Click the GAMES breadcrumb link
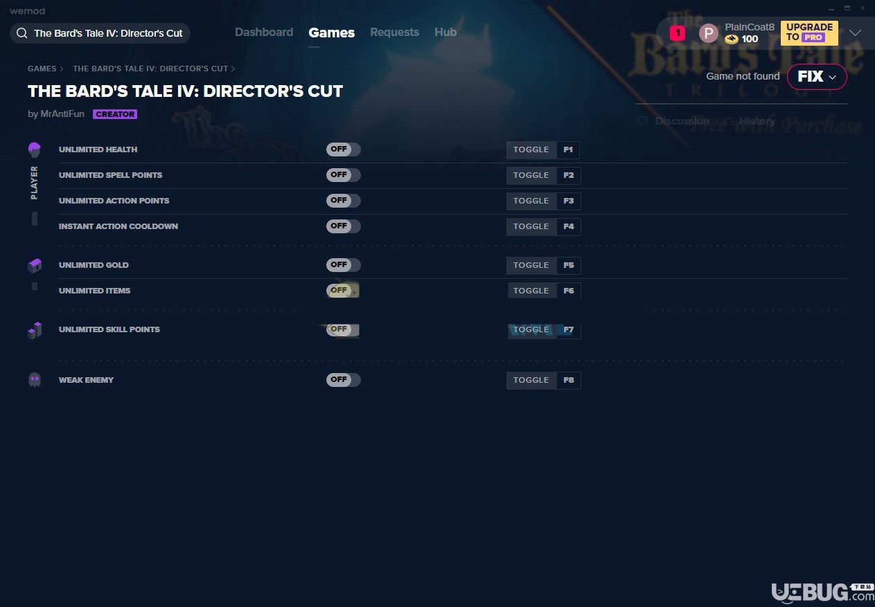Viewport: 875px width, 607px height. coord(42,69)
